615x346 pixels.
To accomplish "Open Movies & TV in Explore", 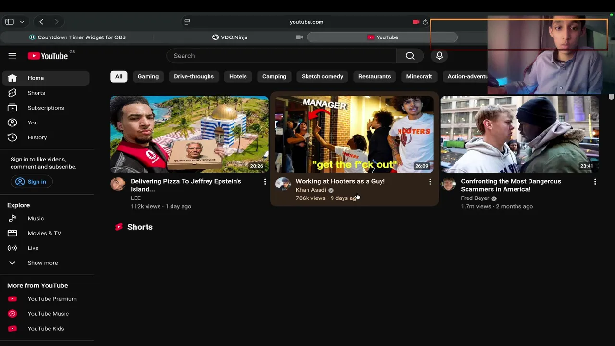I will [46, 233].
